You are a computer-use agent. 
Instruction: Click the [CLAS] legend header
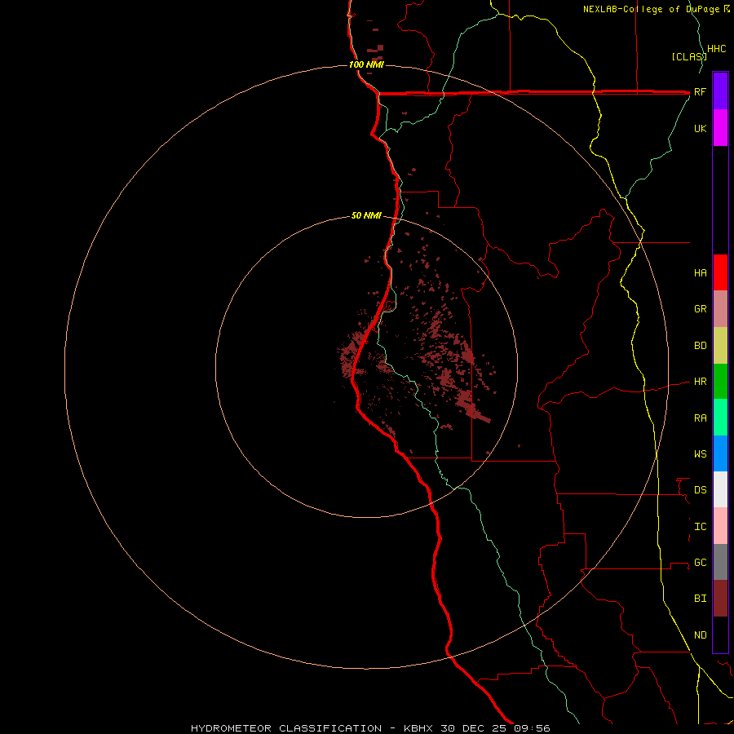(689, 56)
